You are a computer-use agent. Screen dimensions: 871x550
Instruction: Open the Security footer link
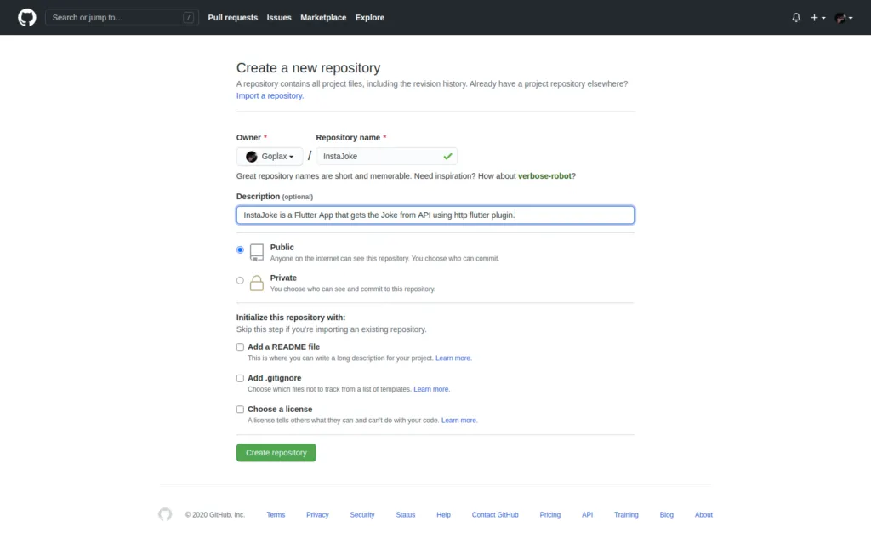(362, 515)
